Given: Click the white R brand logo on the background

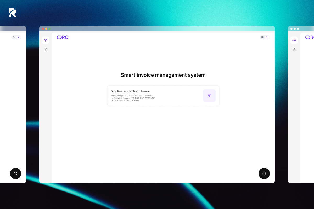Looking at the screenshot, I should (13, 13).
